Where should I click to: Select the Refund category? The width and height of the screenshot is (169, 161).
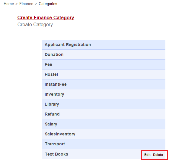[x=104, y=114]
